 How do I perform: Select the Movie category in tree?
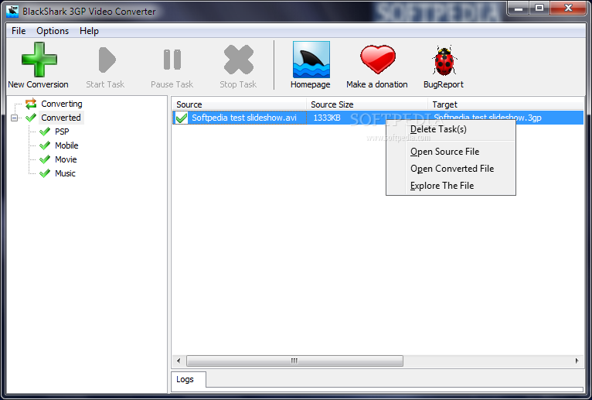(x=66, y=159)
